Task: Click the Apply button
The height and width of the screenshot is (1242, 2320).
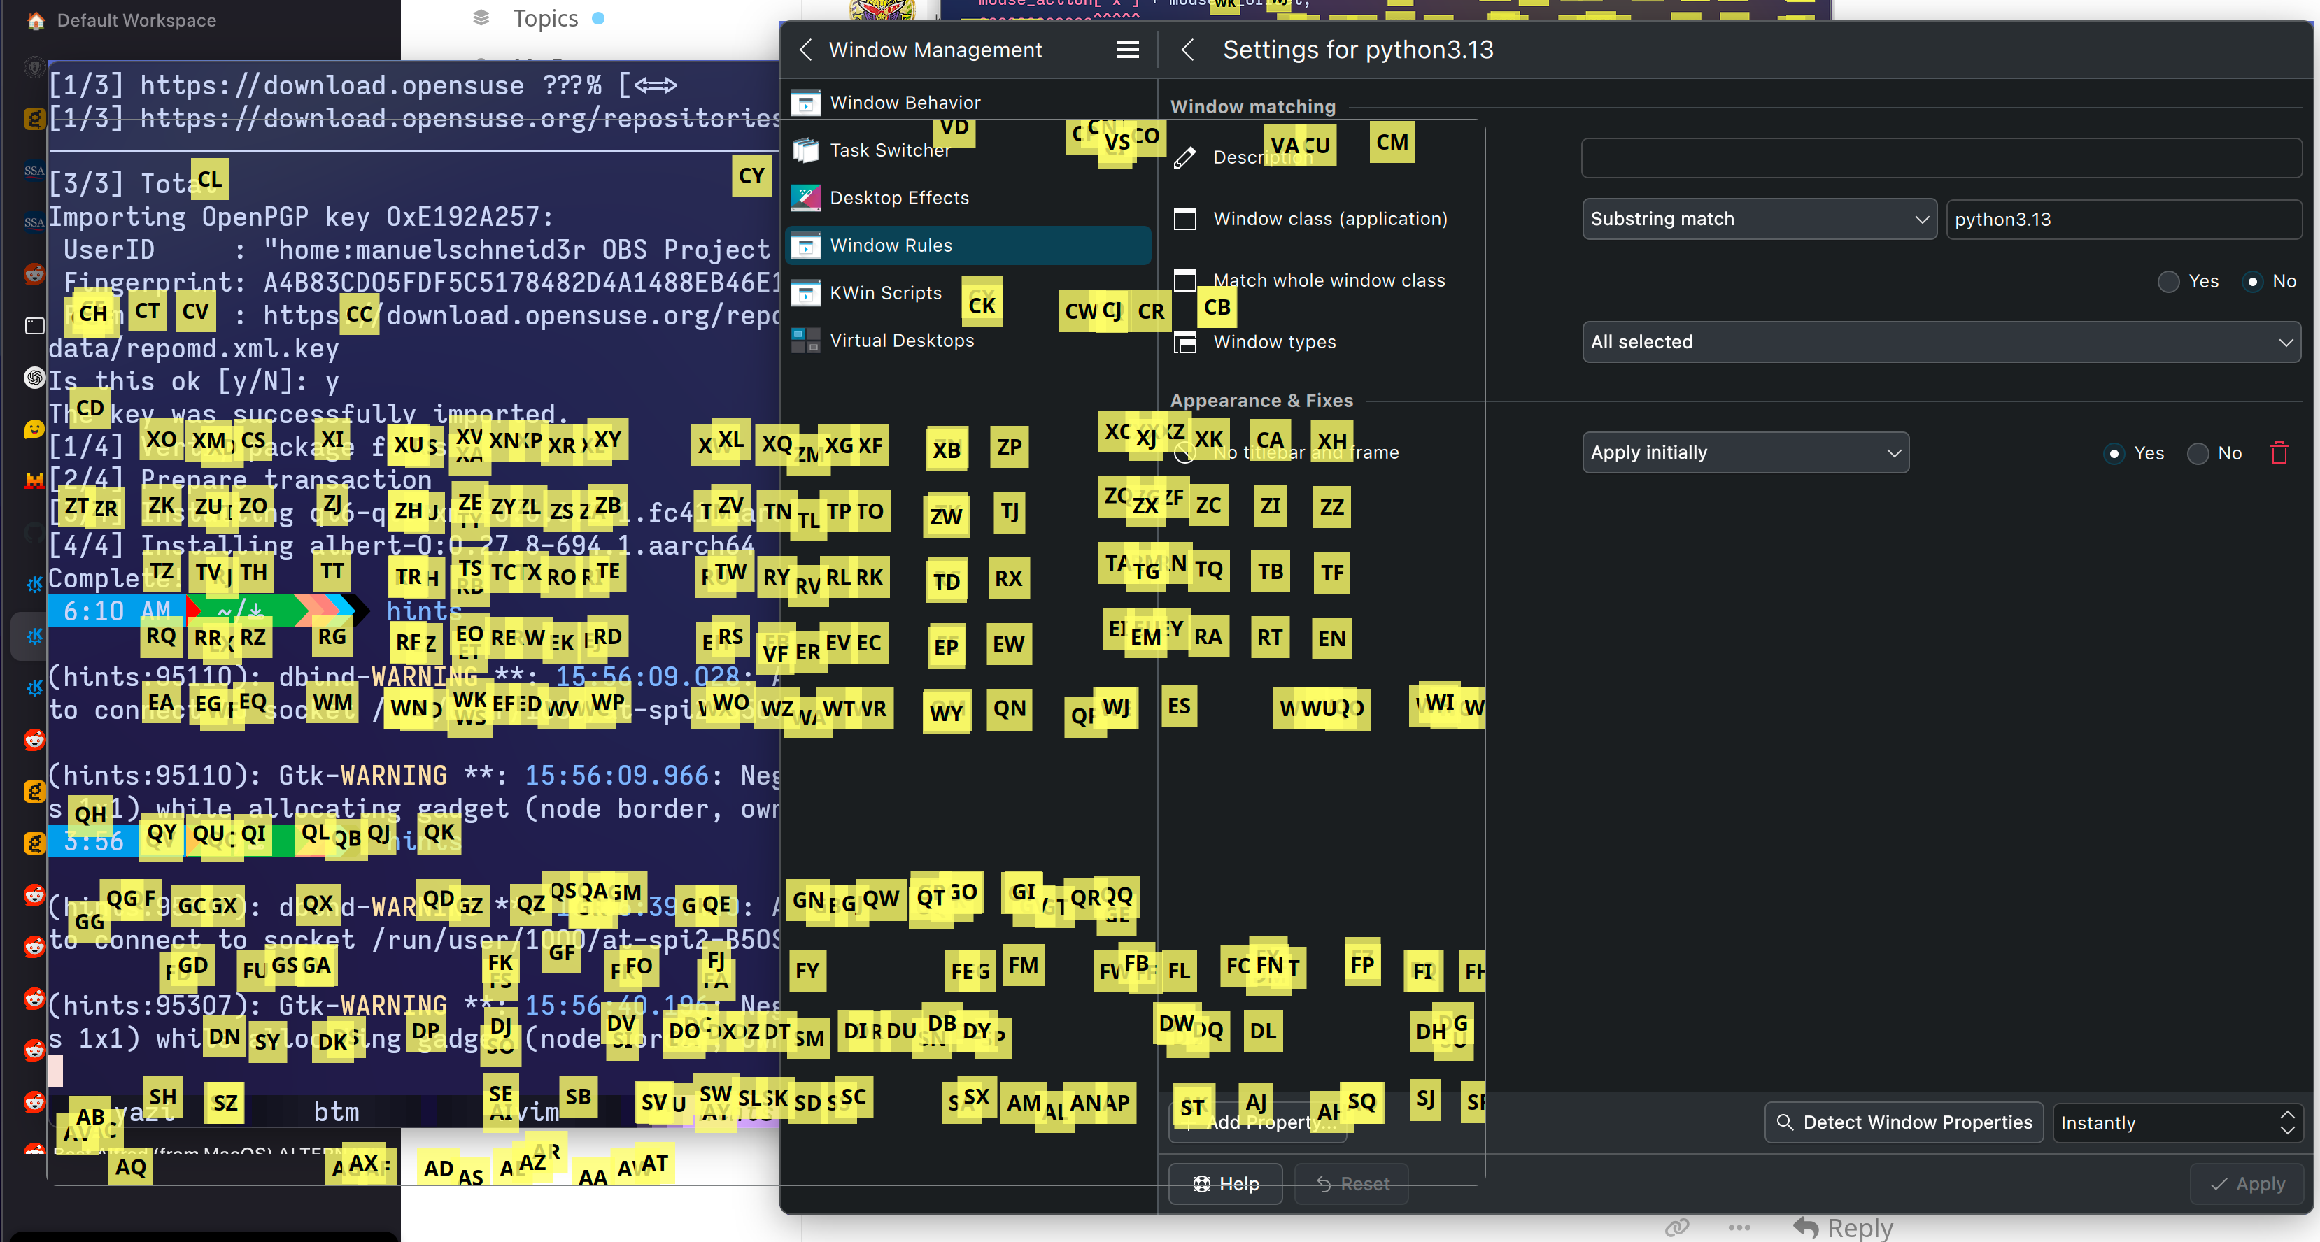Action: pos(2246,1185)
